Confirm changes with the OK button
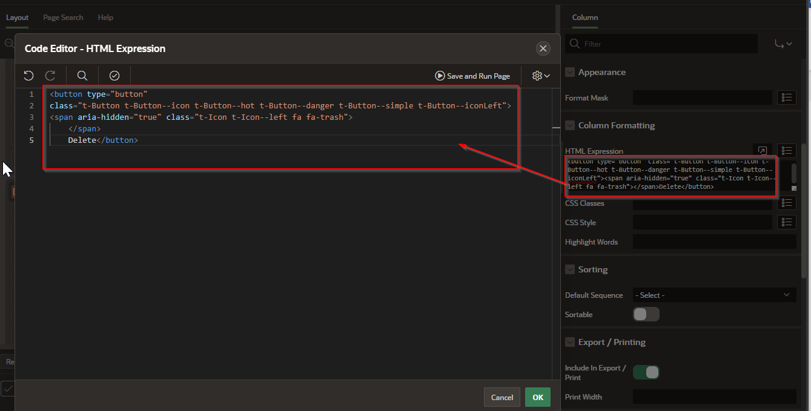Image resolution: width=811 pixels, height=411 pixels. coord(538,397)
